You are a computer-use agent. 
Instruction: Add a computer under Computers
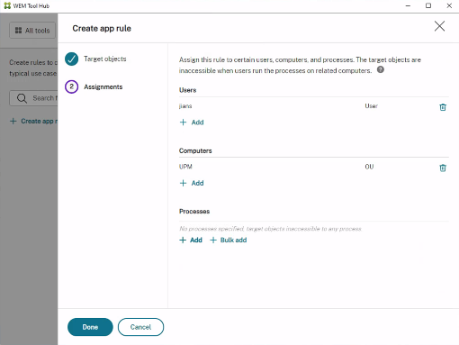click(x=192, y=183)
